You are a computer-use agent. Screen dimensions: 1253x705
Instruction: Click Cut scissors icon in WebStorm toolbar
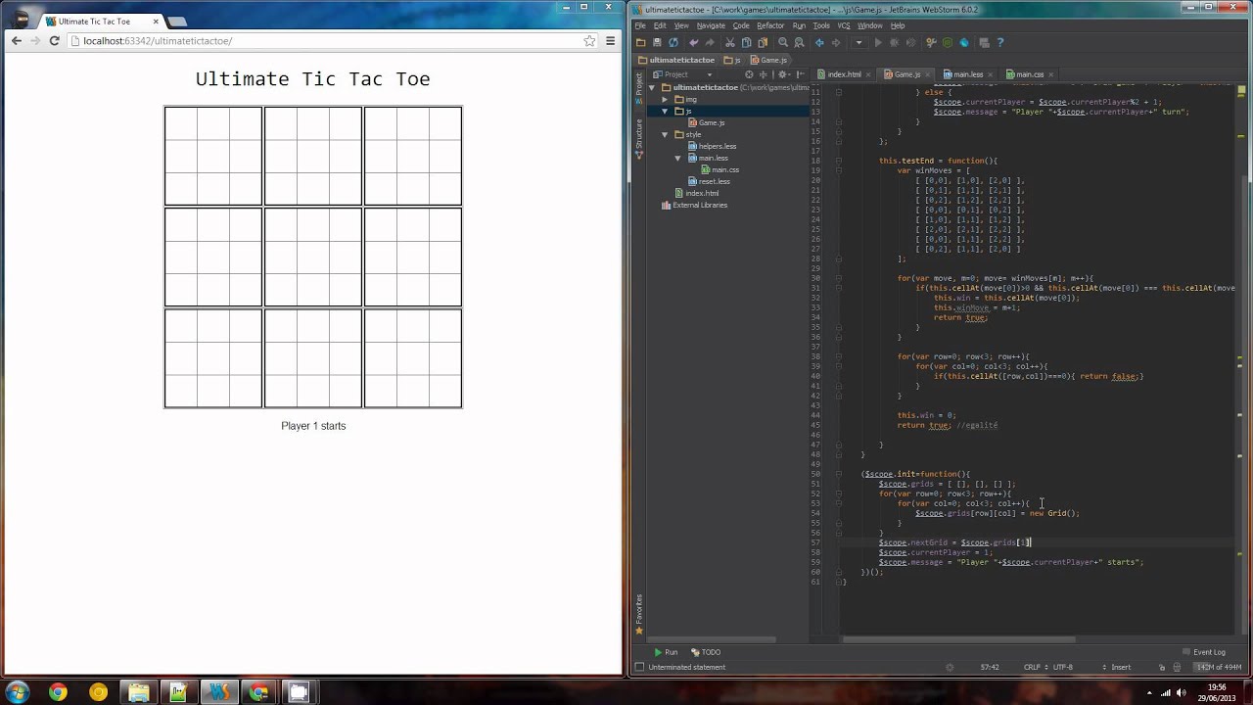730,42
